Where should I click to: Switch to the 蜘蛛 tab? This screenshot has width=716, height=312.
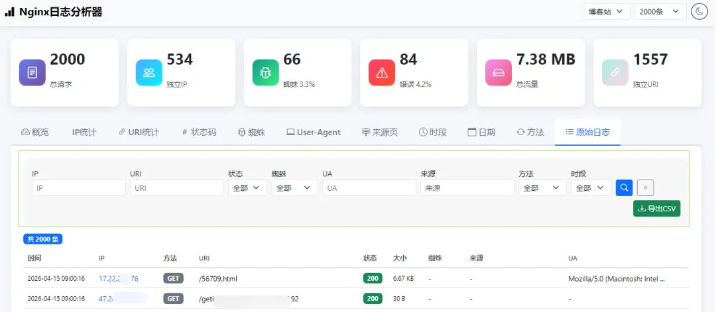pyautogui.click(x=252, y=132)
